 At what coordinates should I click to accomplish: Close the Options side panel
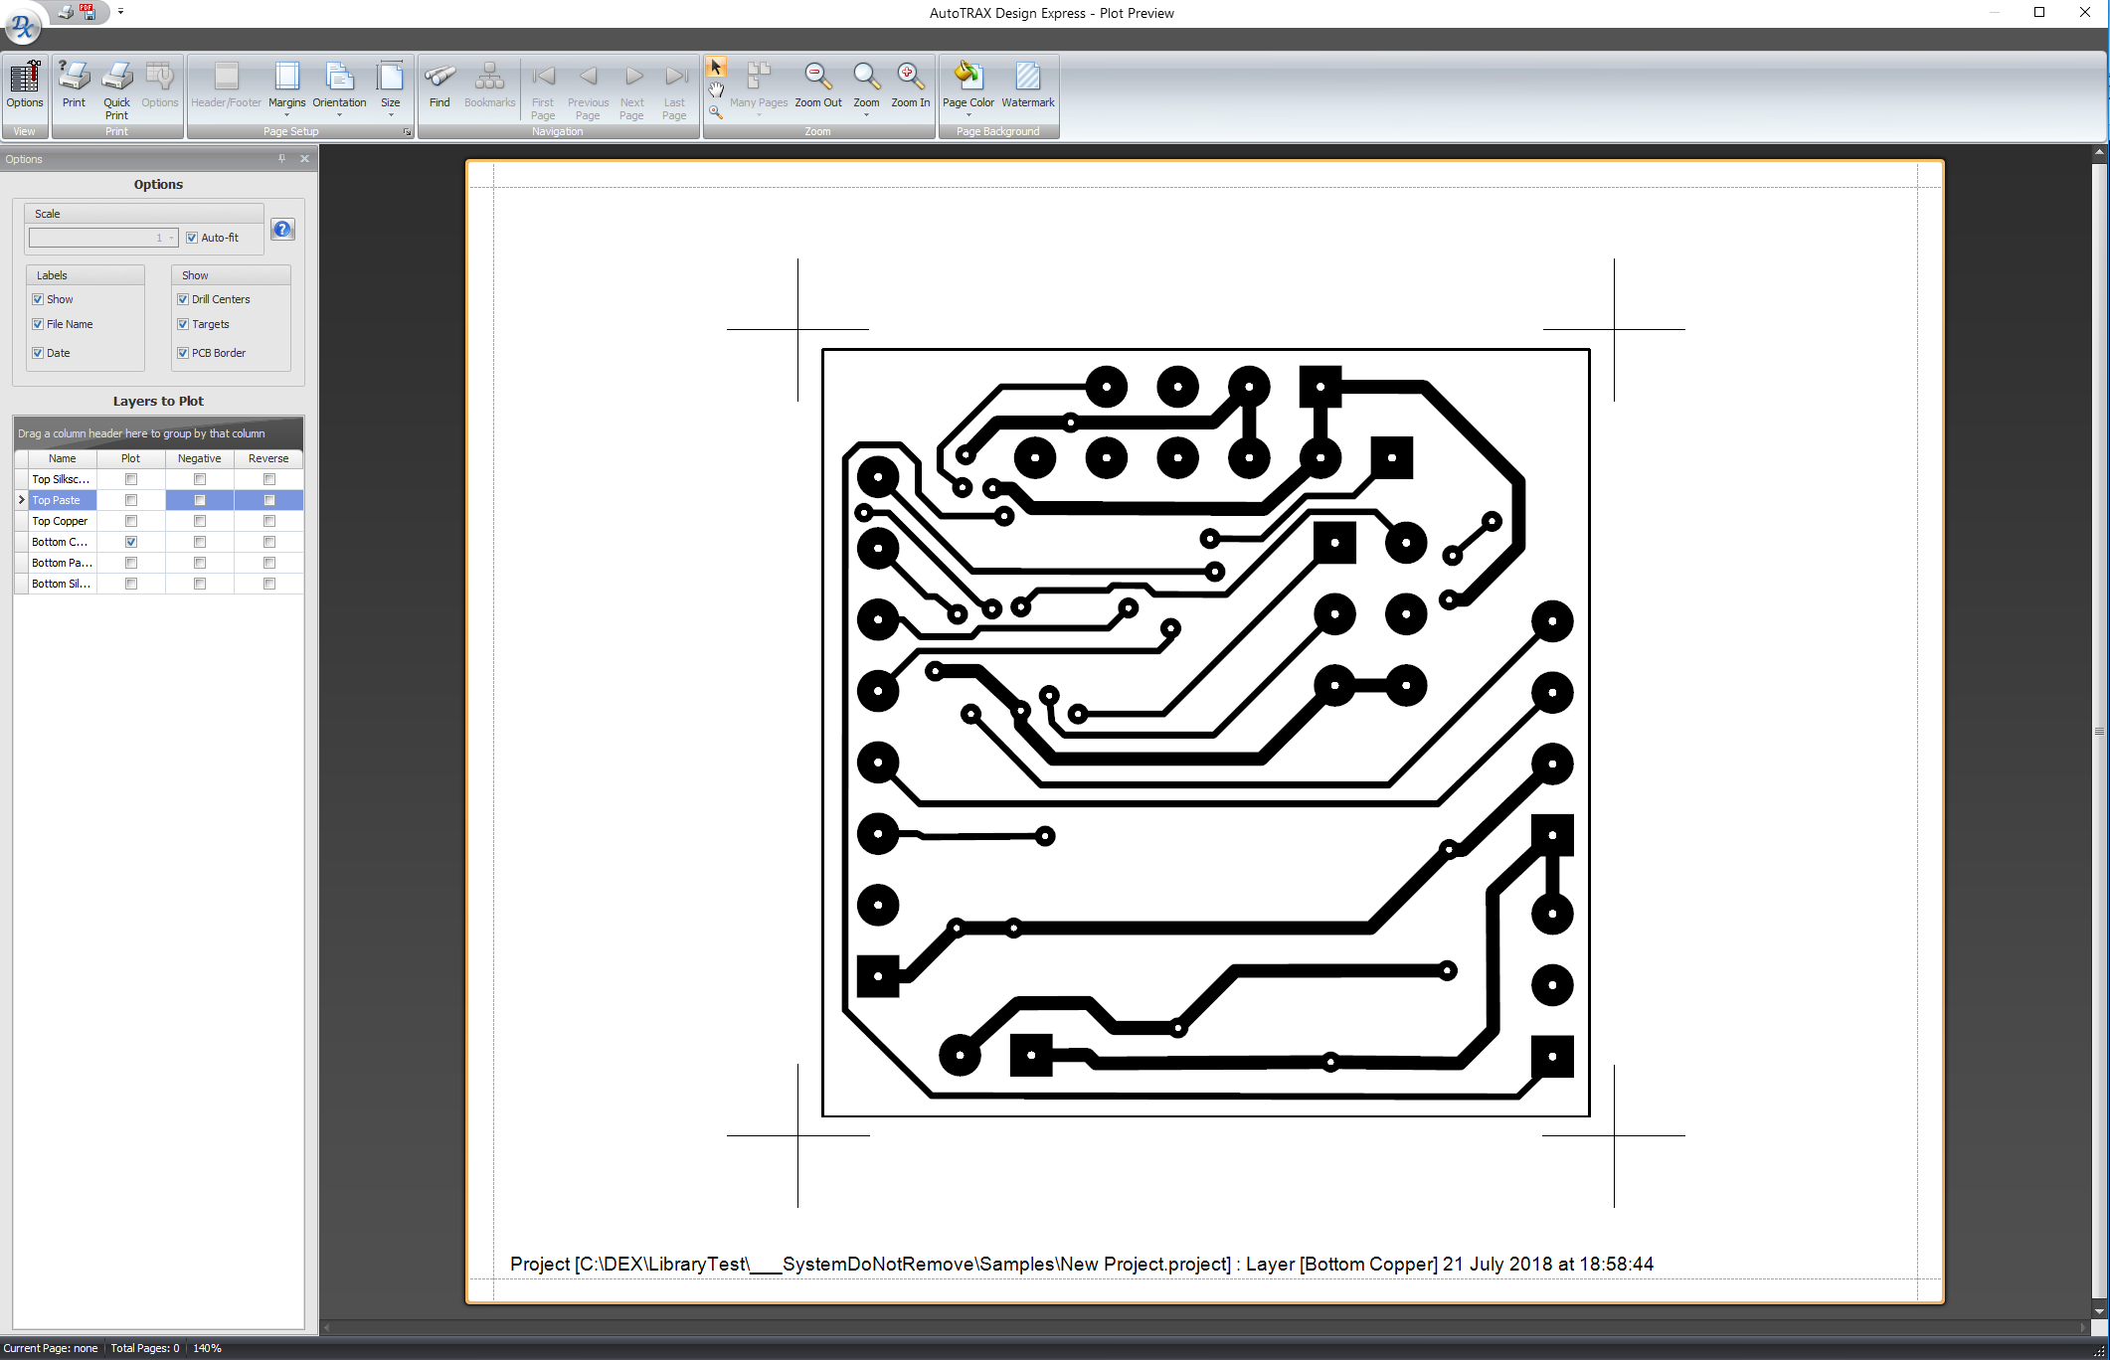(304, 159)
